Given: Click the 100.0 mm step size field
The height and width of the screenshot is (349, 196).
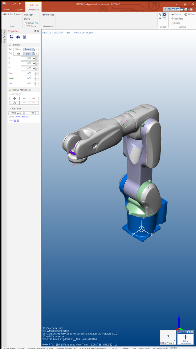Looking at the screenshot, I should click(x=15, y=113).
